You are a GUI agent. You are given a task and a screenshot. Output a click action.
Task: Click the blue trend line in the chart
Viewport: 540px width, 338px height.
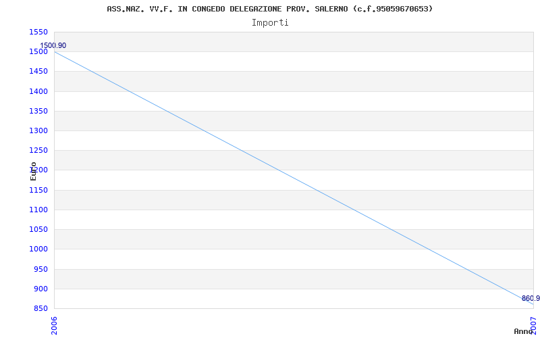coord(294,178)
